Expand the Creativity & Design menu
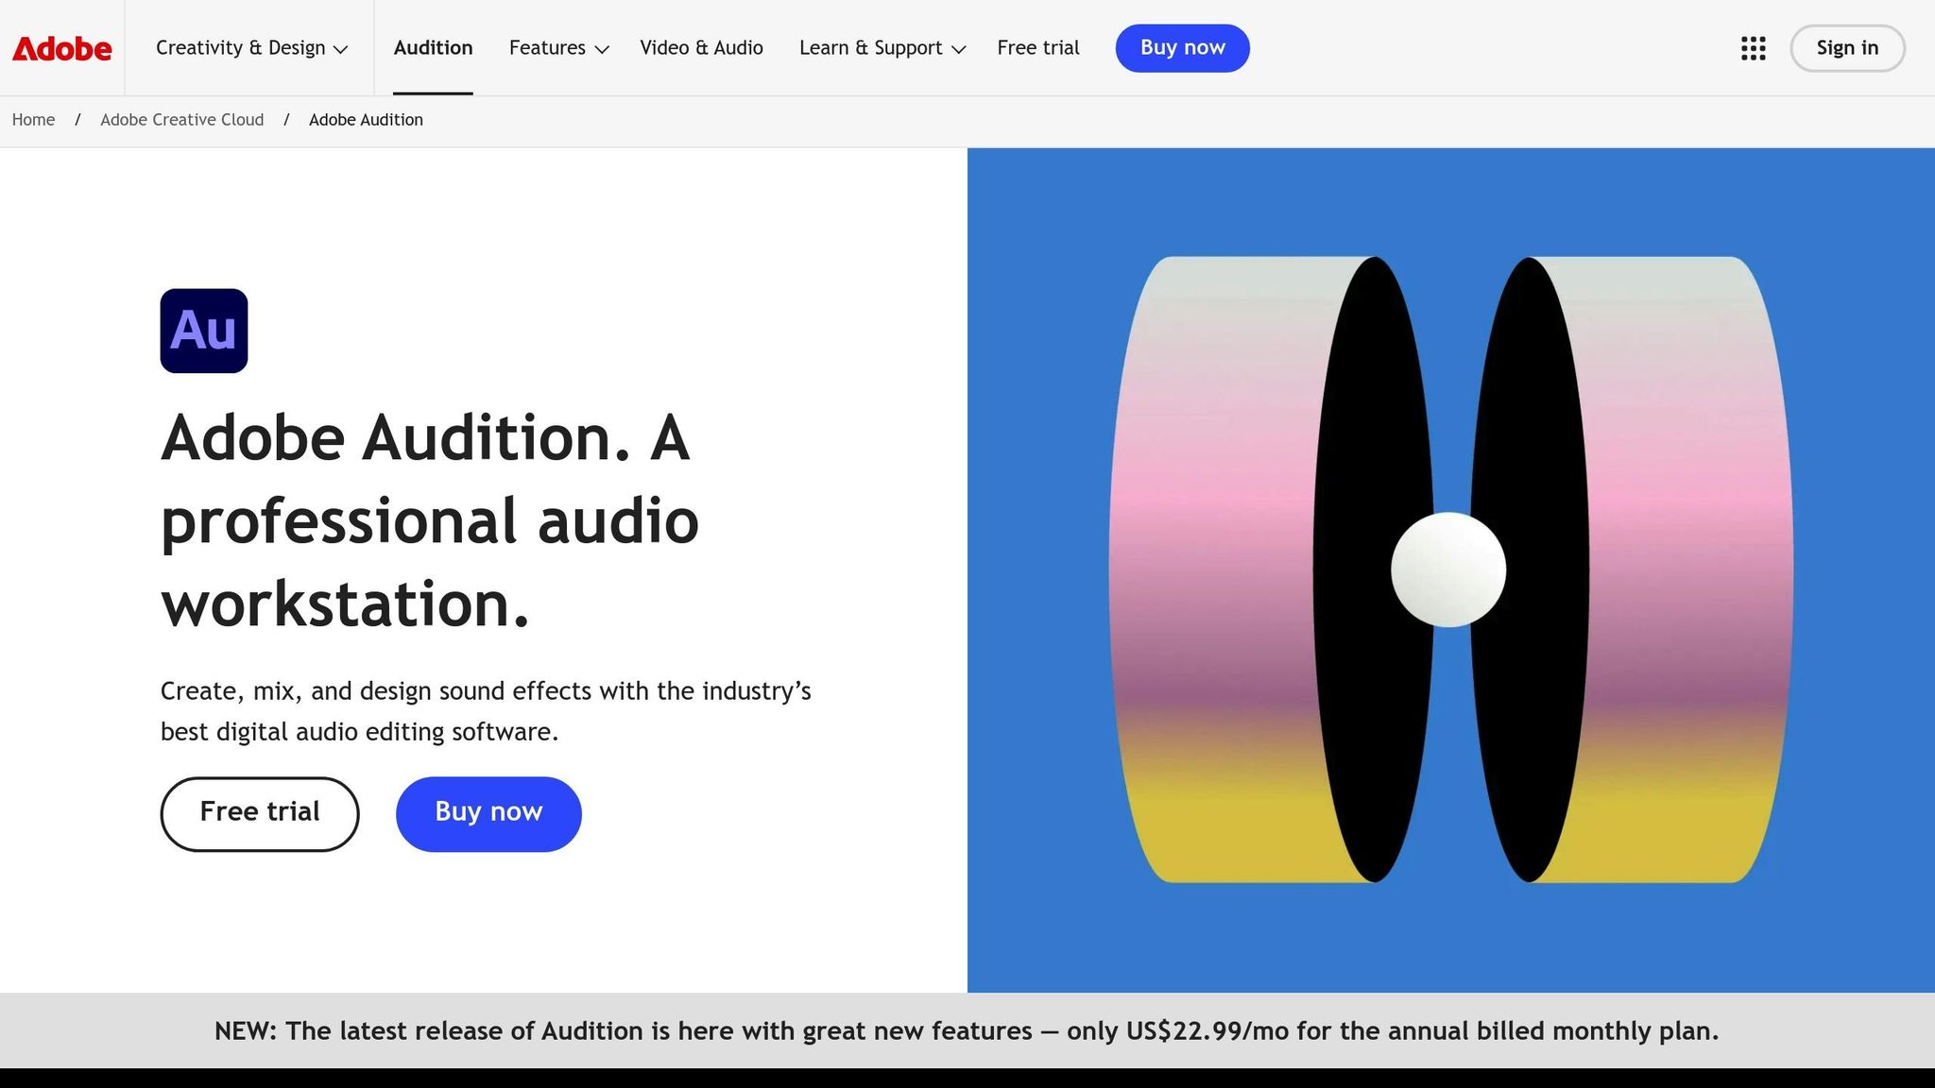Screen dimensions: 1935x1088 tap(251, 48)
